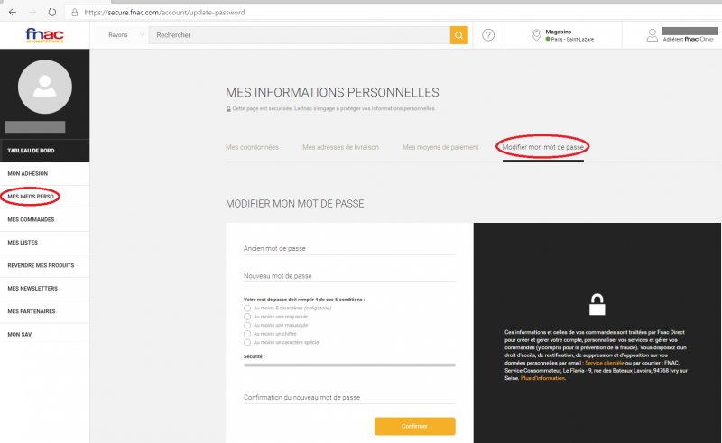Click the browser back arrow
Image resolution: width=722 pixels, height=443 pixels.
coord(13,13)
